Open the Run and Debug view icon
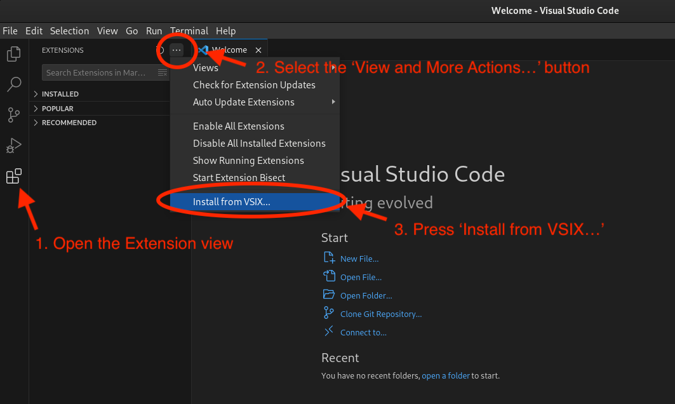This screenshot has height=404, width=675. (14, 145)
